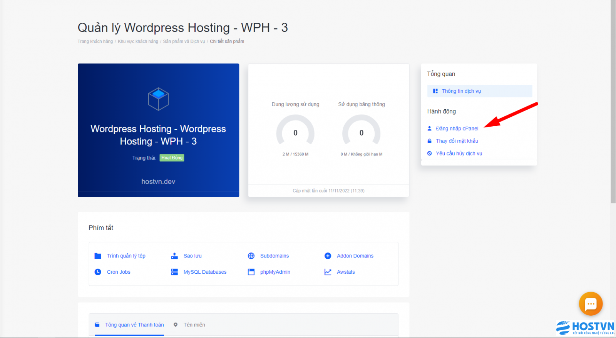
Task: Click the Subdomains globe icon
Action: tap(251, 256)
